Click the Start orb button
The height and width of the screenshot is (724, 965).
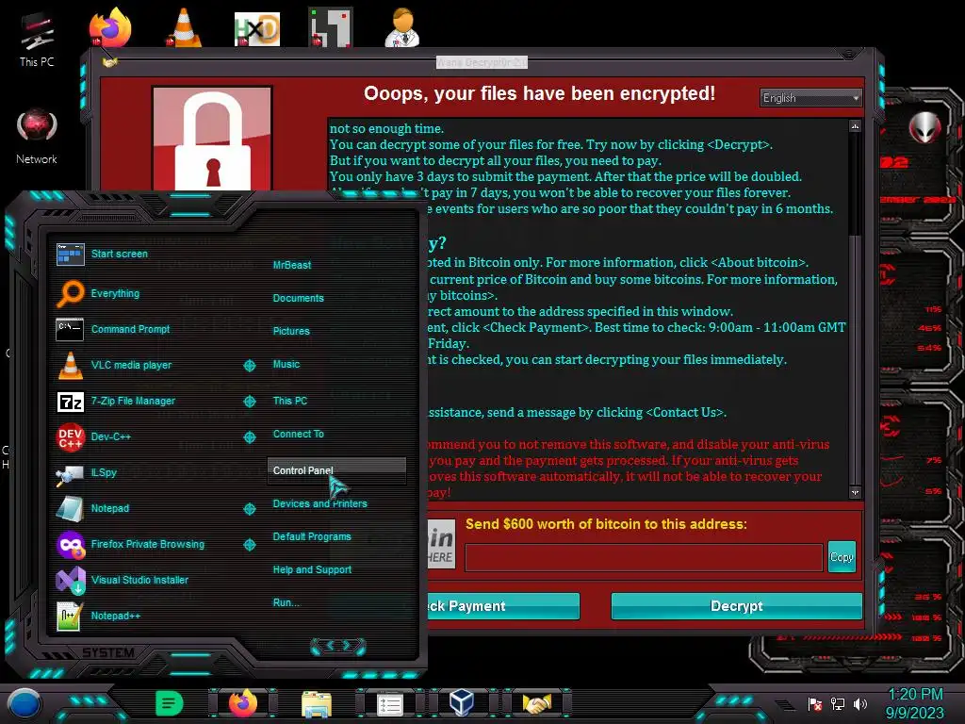25,704
